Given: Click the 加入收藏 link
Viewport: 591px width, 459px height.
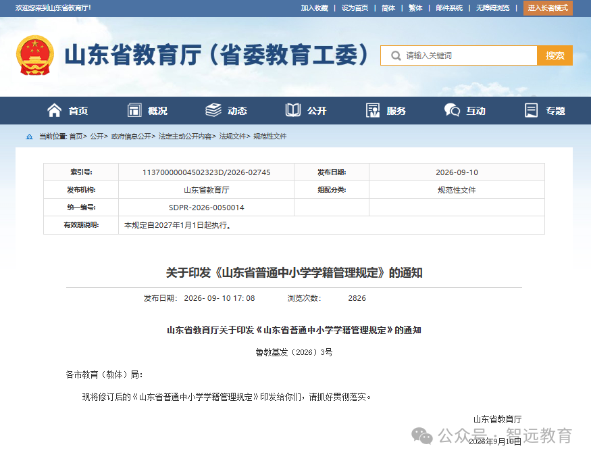Looking at the screenshot, I should (x=314, y=8).
